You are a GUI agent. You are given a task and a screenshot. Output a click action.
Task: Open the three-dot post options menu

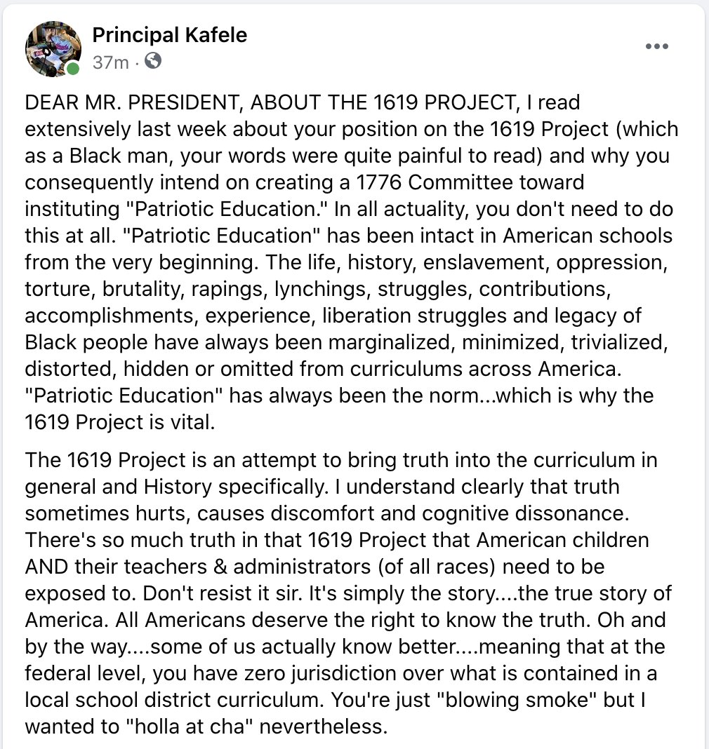click(x=656, y=46)
